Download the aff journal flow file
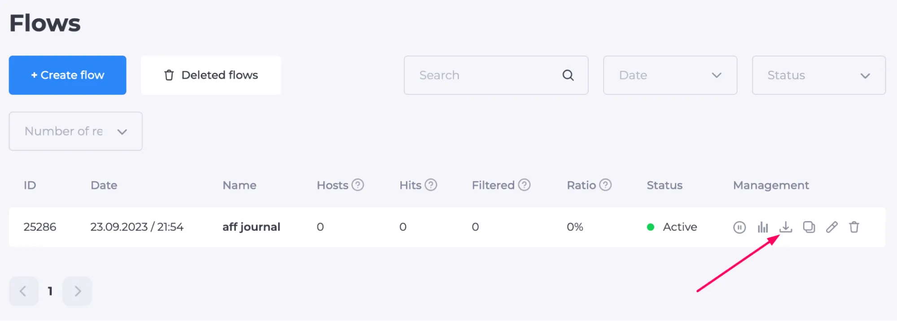The height and width of the screenshot is (321, 897). (785, 227)
